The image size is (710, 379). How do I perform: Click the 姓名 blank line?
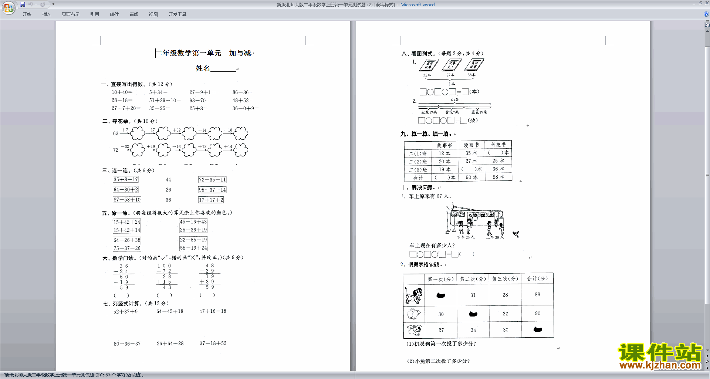tap(223, 69)
